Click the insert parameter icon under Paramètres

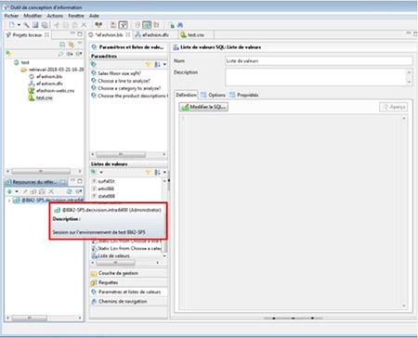[93, 64]
